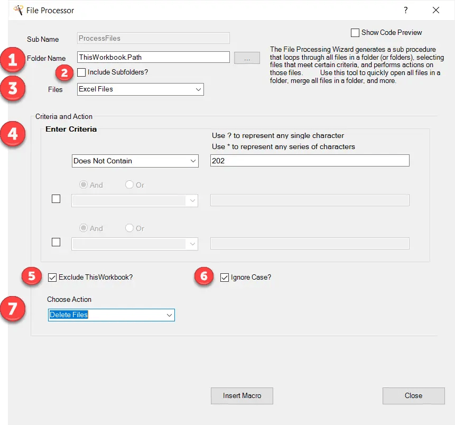The height and width of the screenshot is (425, 455).
Task: Toggle the Show Code Preview option
Action: (x=355, y=32)
